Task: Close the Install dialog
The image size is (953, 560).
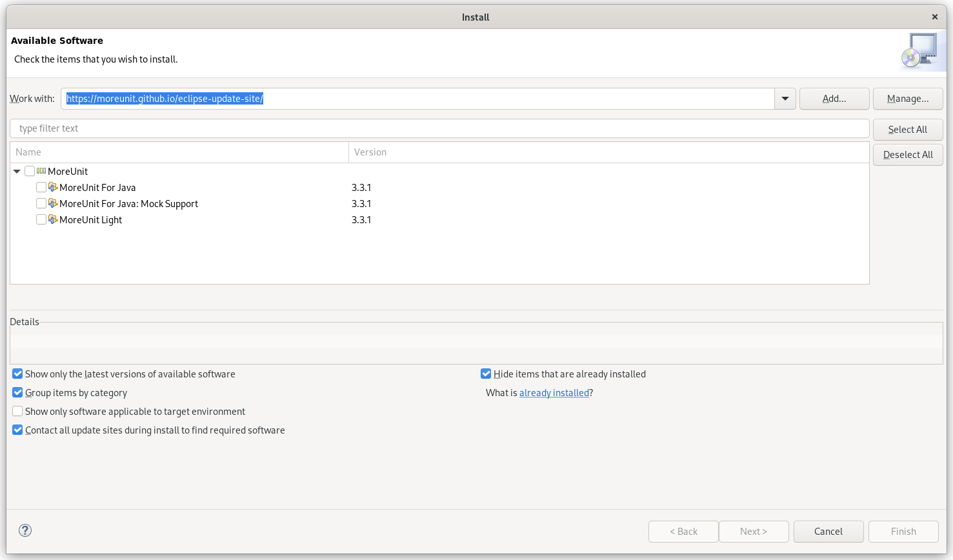Action: [934, 17]
